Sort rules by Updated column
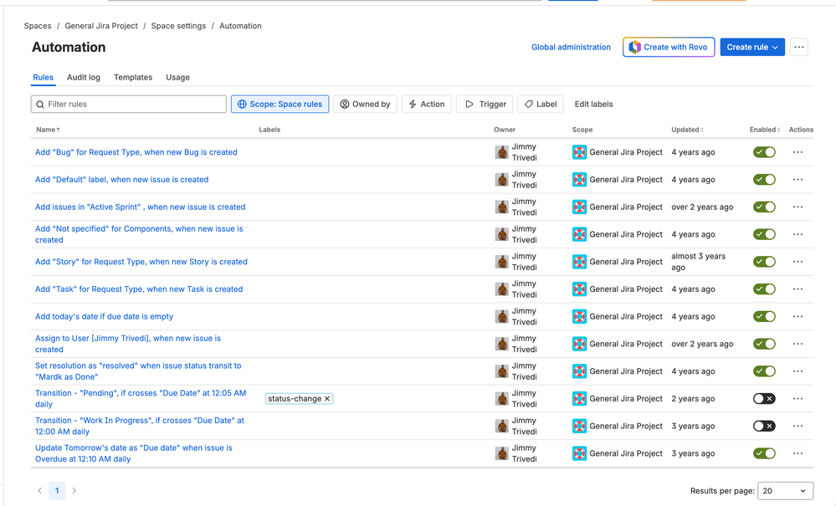 [687, 130]
